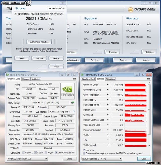Click the Driver Version field in GPU-Z
The height and width of the screenshot is (165, 161).
[48, 134]
